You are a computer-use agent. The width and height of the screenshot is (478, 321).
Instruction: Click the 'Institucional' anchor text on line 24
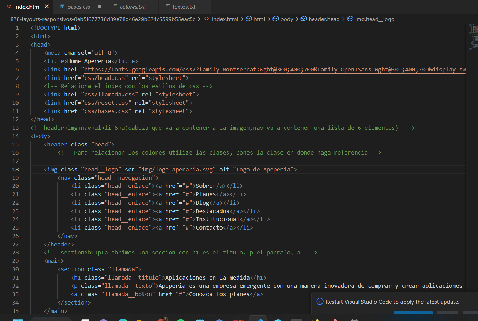[x=218, y=219]
